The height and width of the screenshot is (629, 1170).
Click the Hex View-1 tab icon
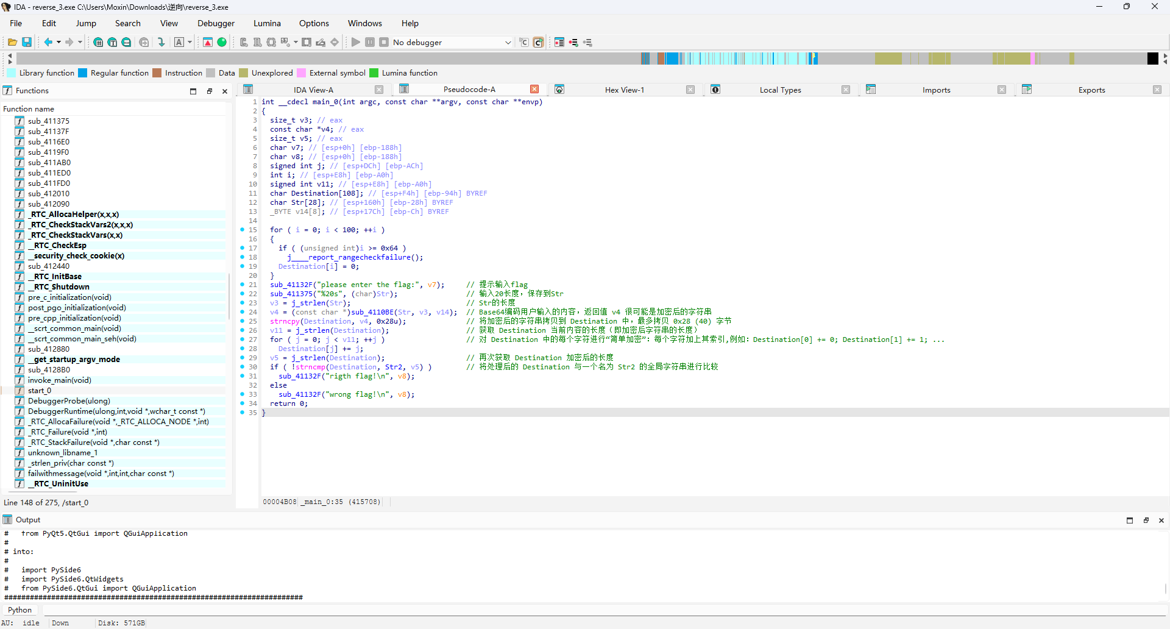click(x=559, y=90)
